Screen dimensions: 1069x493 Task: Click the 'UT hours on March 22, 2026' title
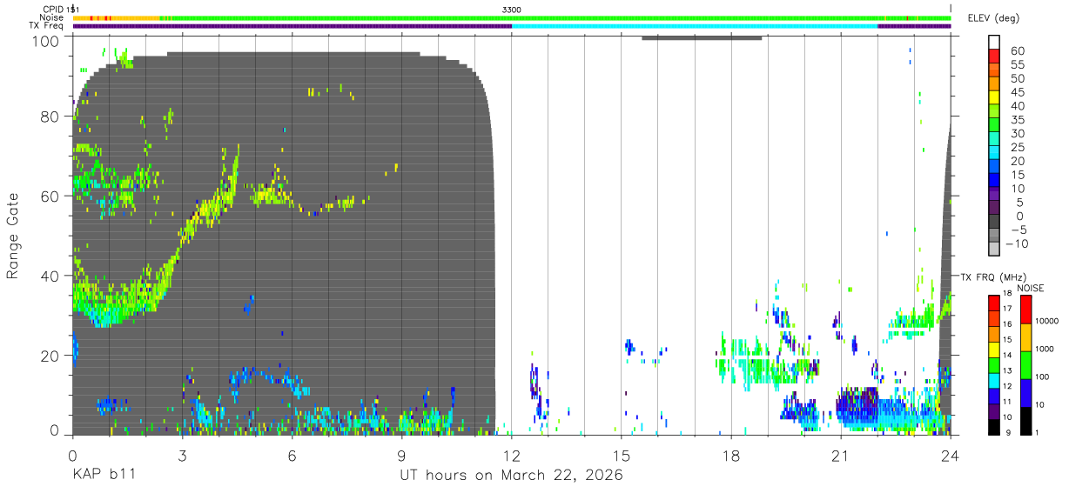511,476
